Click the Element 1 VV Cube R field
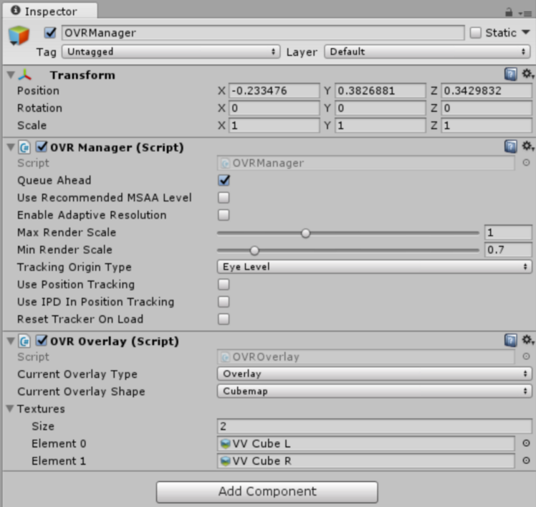536x507 pixels. tap(366, 461)
